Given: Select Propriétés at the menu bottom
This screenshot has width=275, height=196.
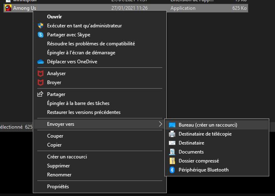Looking at the screenshot, I should (x=58, y=187).
